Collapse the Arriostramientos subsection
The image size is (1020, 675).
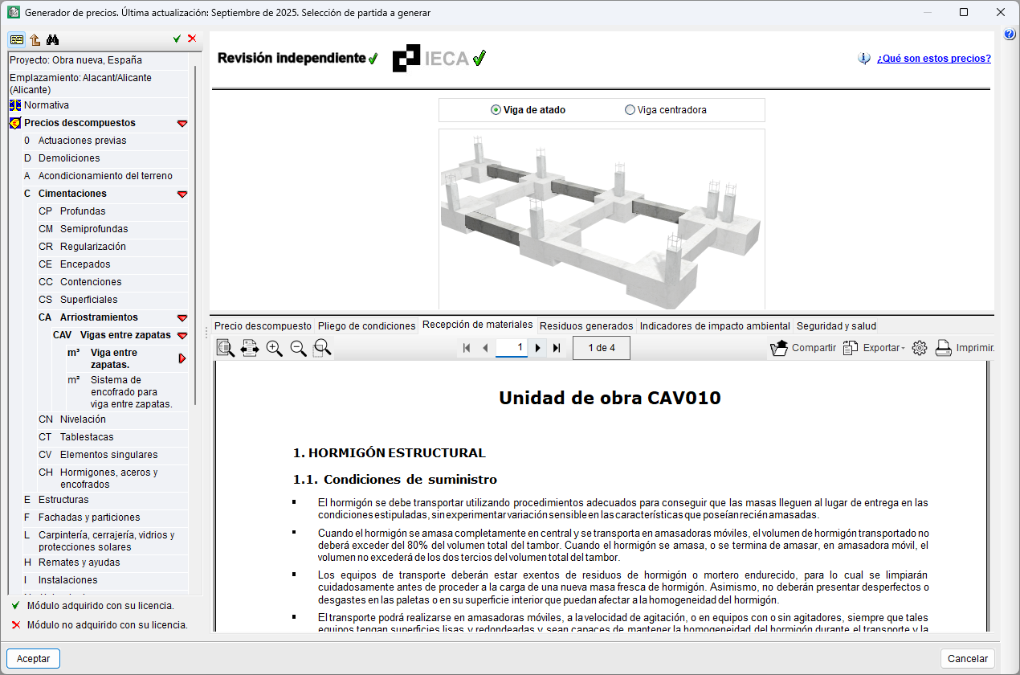click(x=182, y=317)
